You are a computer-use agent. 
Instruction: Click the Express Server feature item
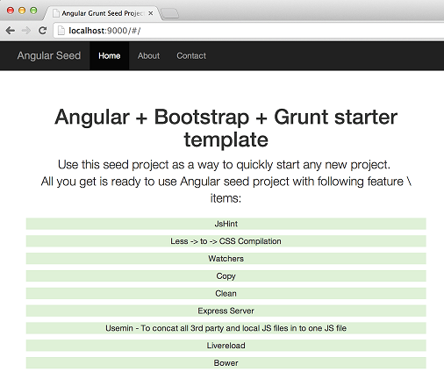(226, 311)
